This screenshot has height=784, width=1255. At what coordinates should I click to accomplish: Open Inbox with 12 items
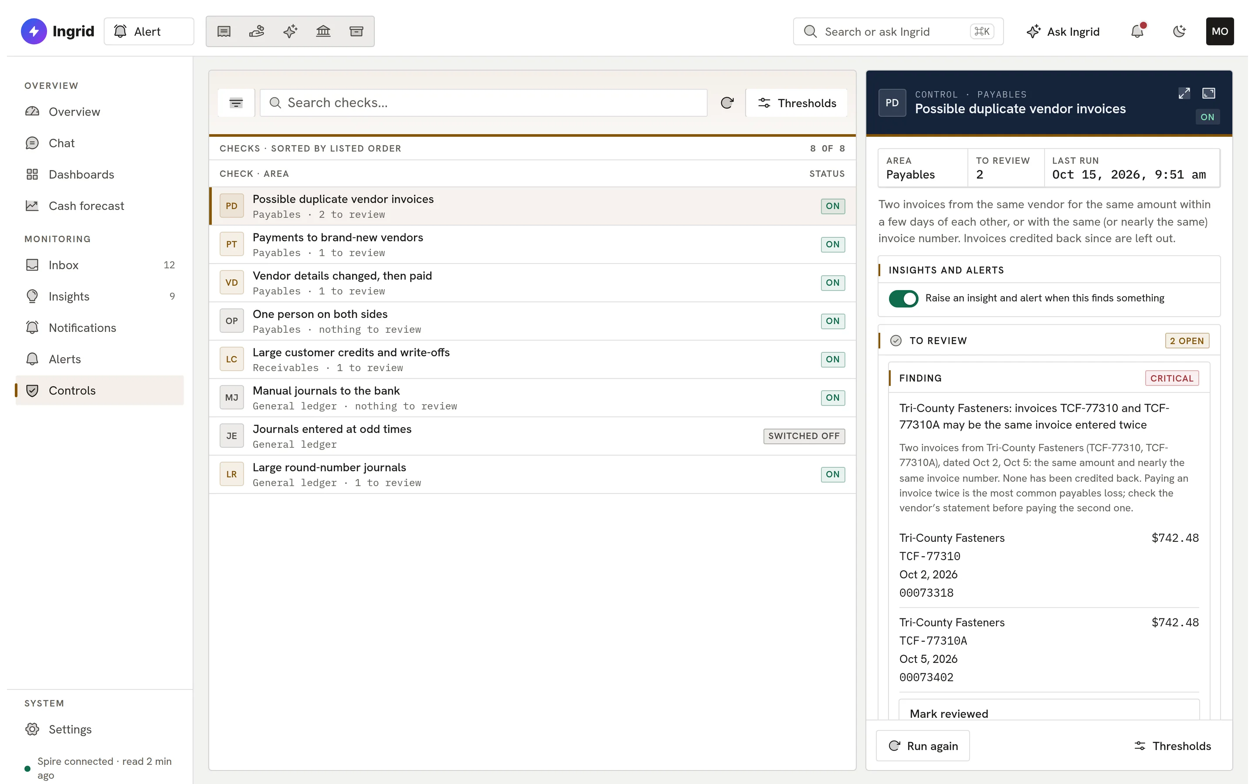(x=99, y=265)
